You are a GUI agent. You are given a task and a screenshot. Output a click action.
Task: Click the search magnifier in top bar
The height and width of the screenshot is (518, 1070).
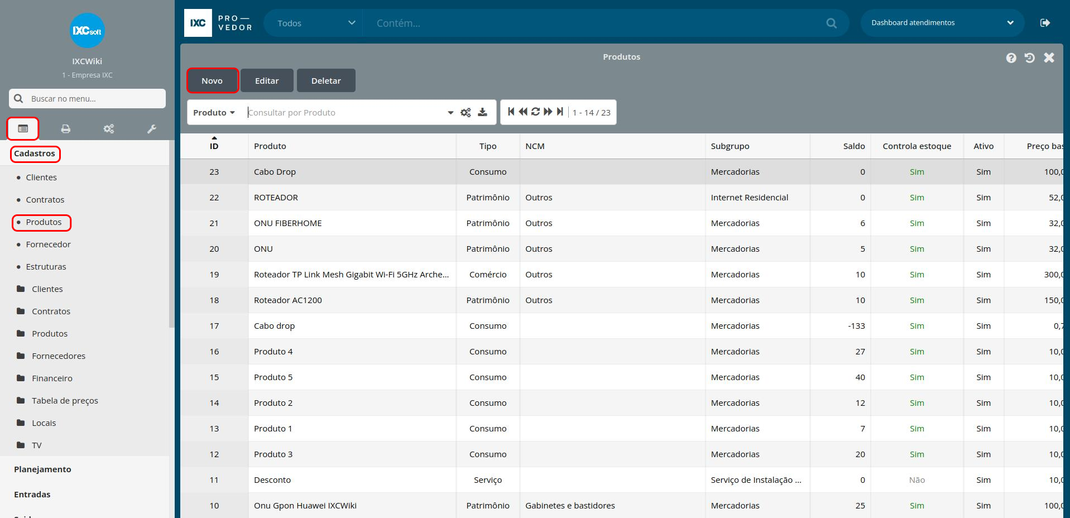click(x=832, y=23)
